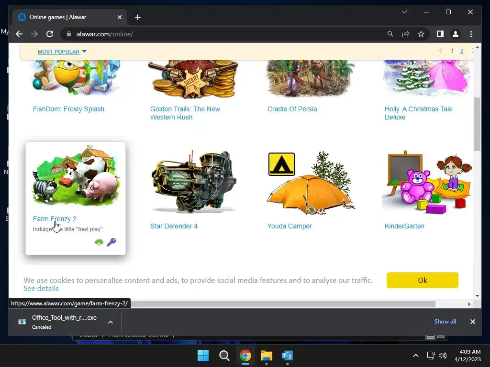This screenshot has width=490, height=367.
Task: Go to page 2 of games
Action: (x=462, y=51)
